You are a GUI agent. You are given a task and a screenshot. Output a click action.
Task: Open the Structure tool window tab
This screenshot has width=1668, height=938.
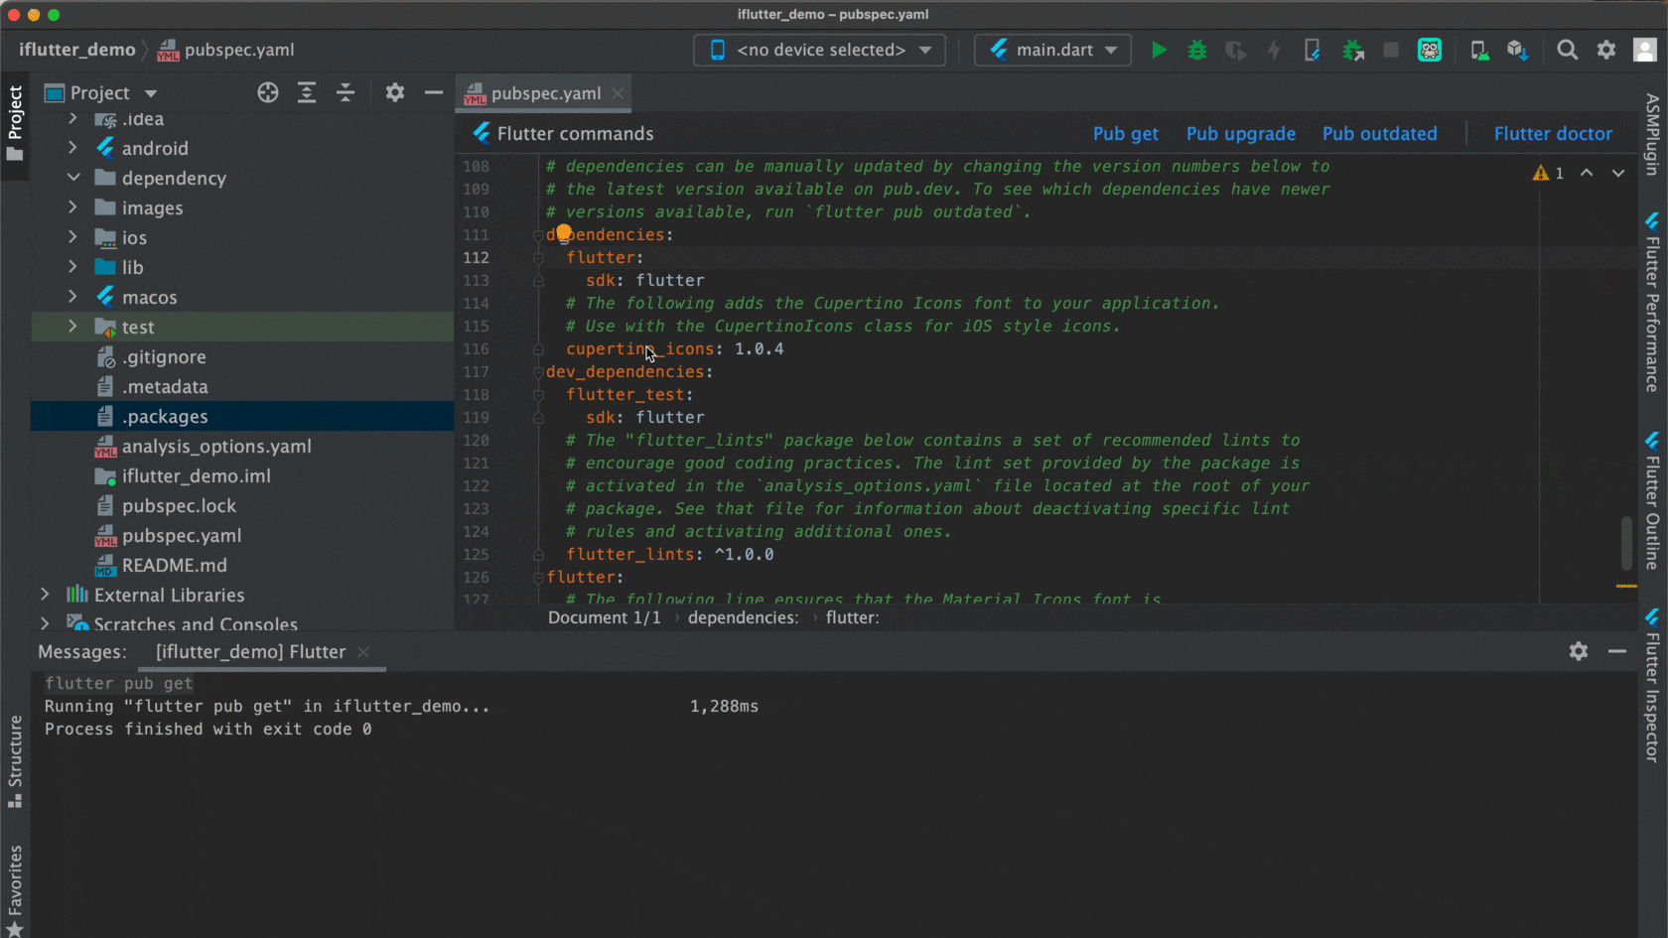15,760
